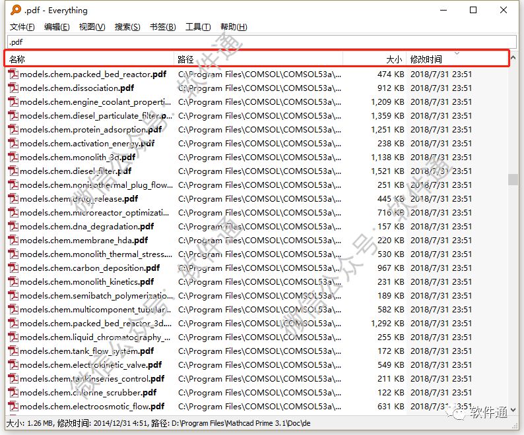Click PDF icon of models.chem.carbon_deposition.pdf
Image resolution: width=524 pixels, height=435 pixels.
click(x=13, y=268)
